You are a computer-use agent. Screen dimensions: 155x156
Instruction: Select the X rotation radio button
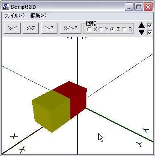90,29
